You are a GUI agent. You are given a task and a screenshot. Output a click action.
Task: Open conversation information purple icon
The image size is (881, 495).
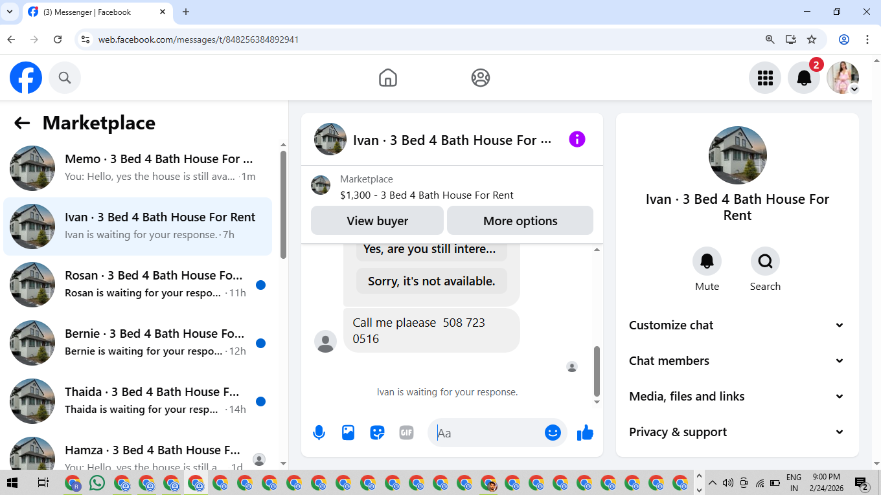(x=577, y=139)
